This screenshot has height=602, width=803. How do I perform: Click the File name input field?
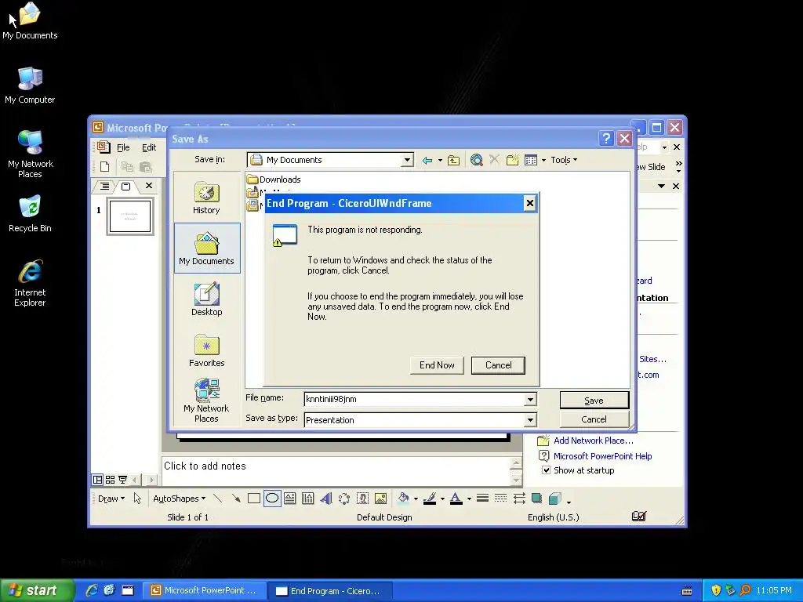(414, 399)
